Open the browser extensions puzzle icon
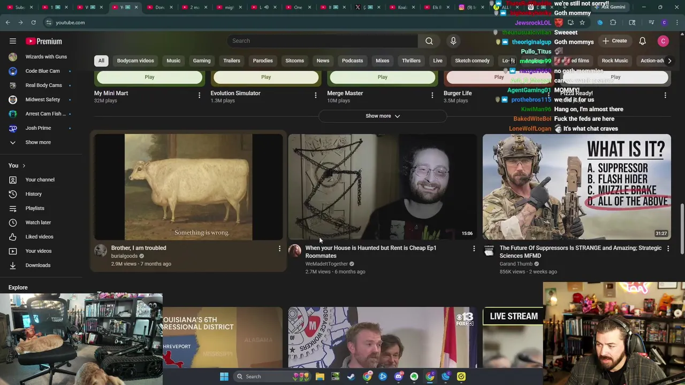 pyautogui.click(x=613, y=22)
